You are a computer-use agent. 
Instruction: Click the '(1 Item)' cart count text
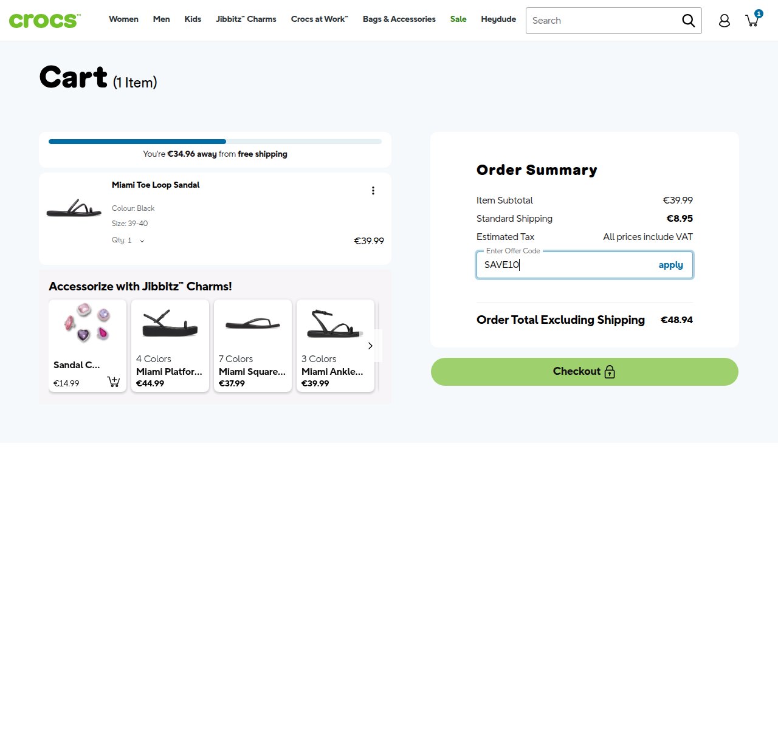coord(135,83)
